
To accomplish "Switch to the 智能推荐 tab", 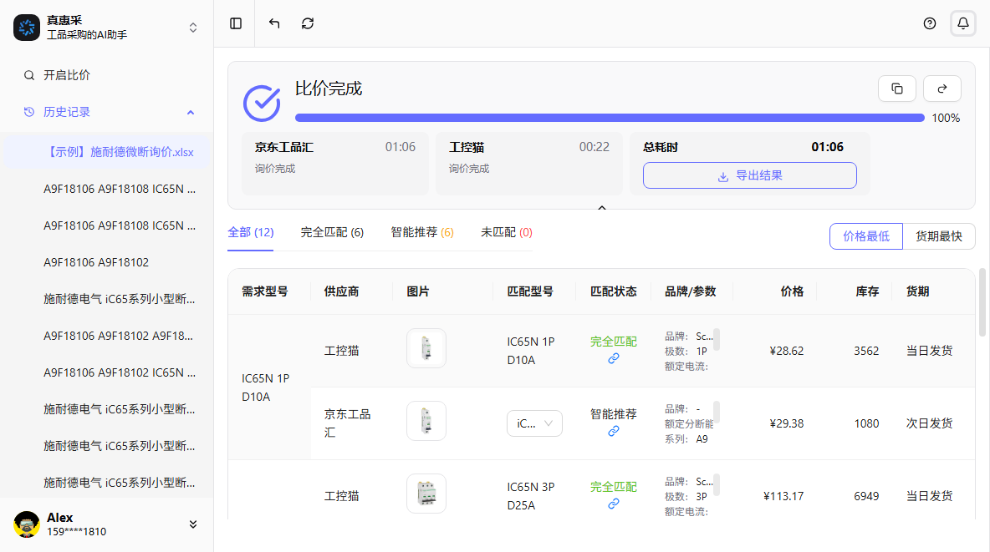I will (422, 232).
